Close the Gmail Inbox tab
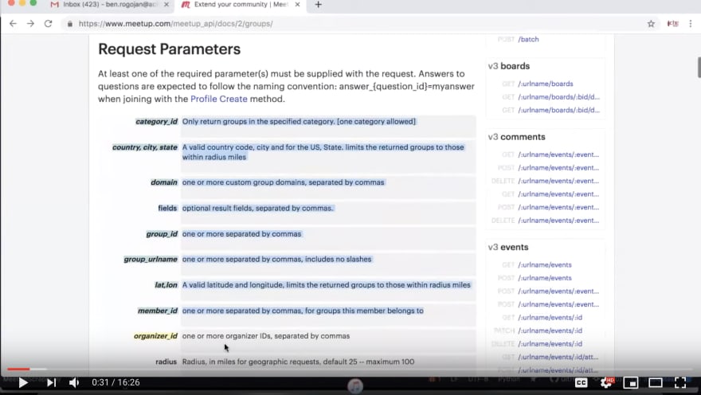Screen dimensions: 701x395 (x=166, y=5)
